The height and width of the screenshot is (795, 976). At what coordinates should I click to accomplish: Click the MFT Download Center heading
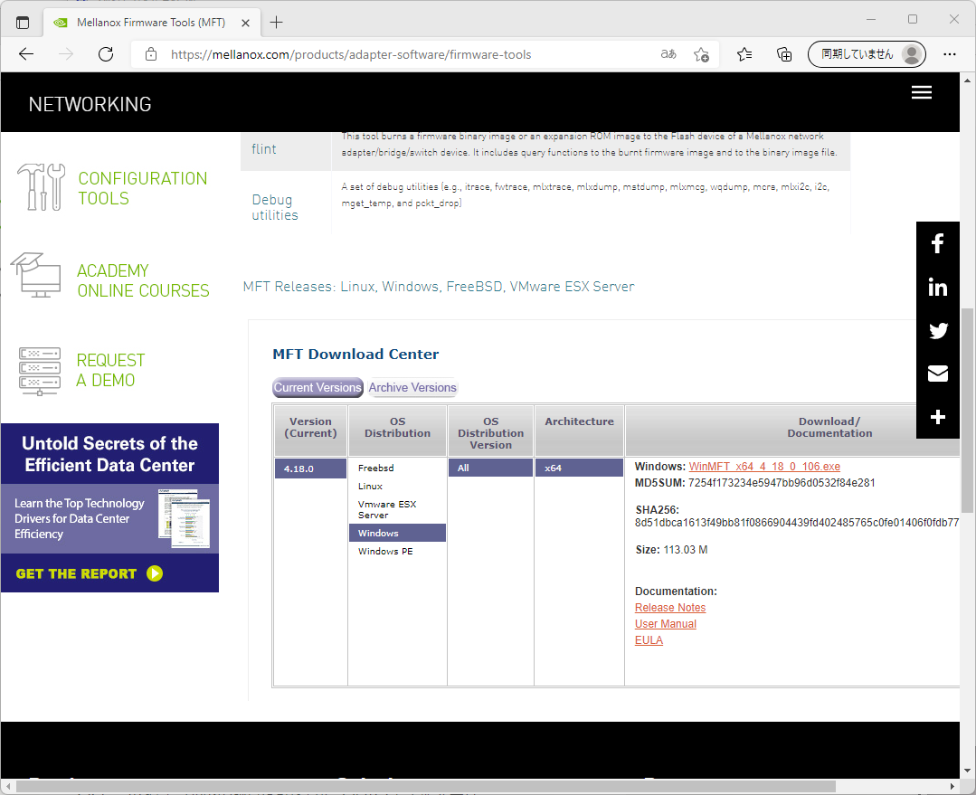pos(355,355)
